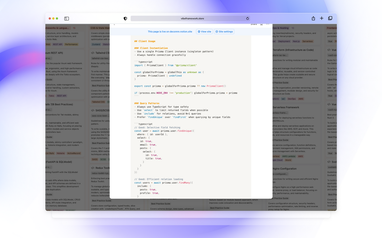Click the View site button
The image size is (382, 238).
[204, 31]
